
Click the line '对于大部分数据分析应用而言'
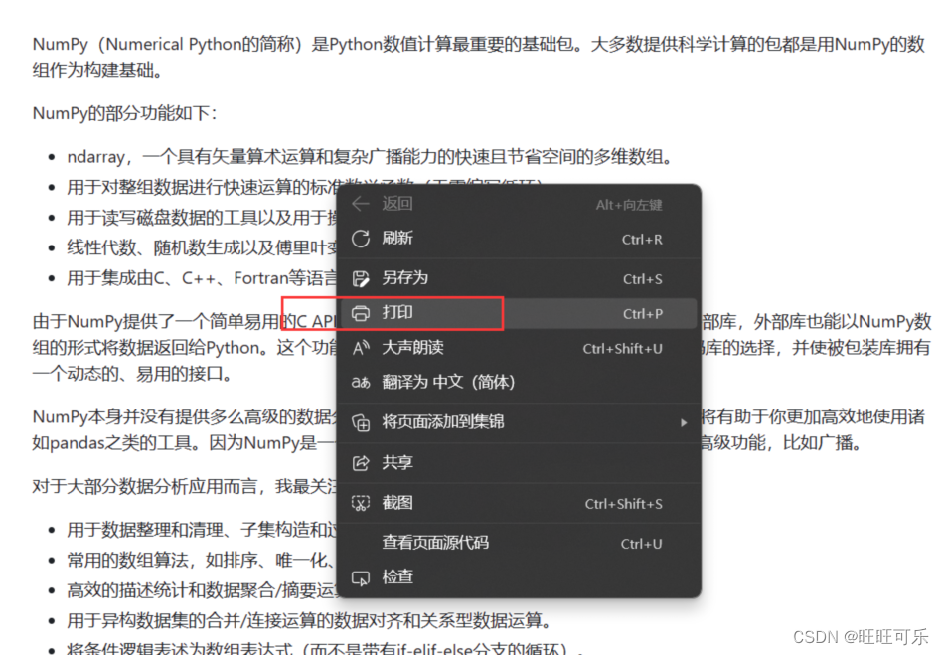184,486
